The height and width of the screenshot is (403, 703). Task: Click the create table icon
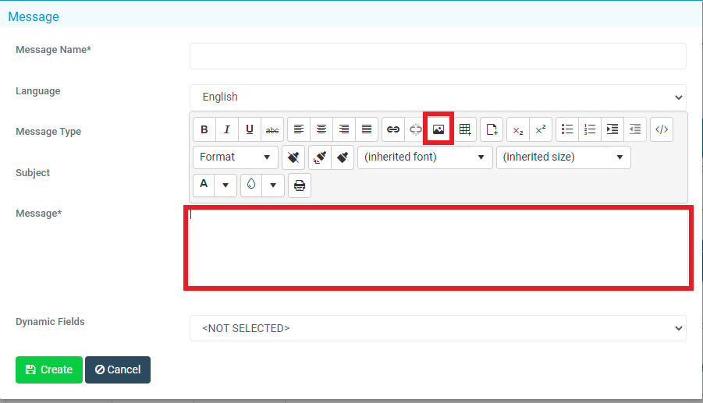click(x=465, y=129)
